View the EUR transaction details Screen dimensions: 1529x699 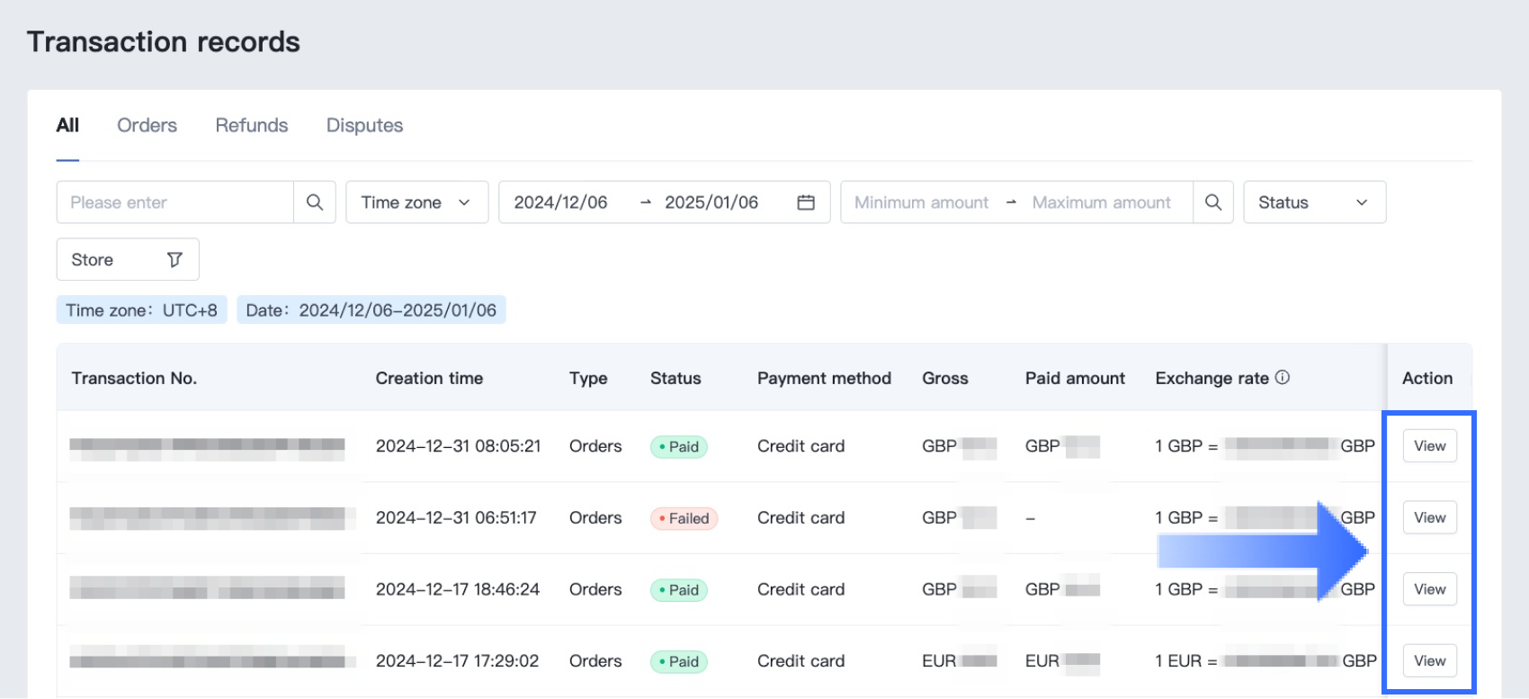tap(1429, 661)
